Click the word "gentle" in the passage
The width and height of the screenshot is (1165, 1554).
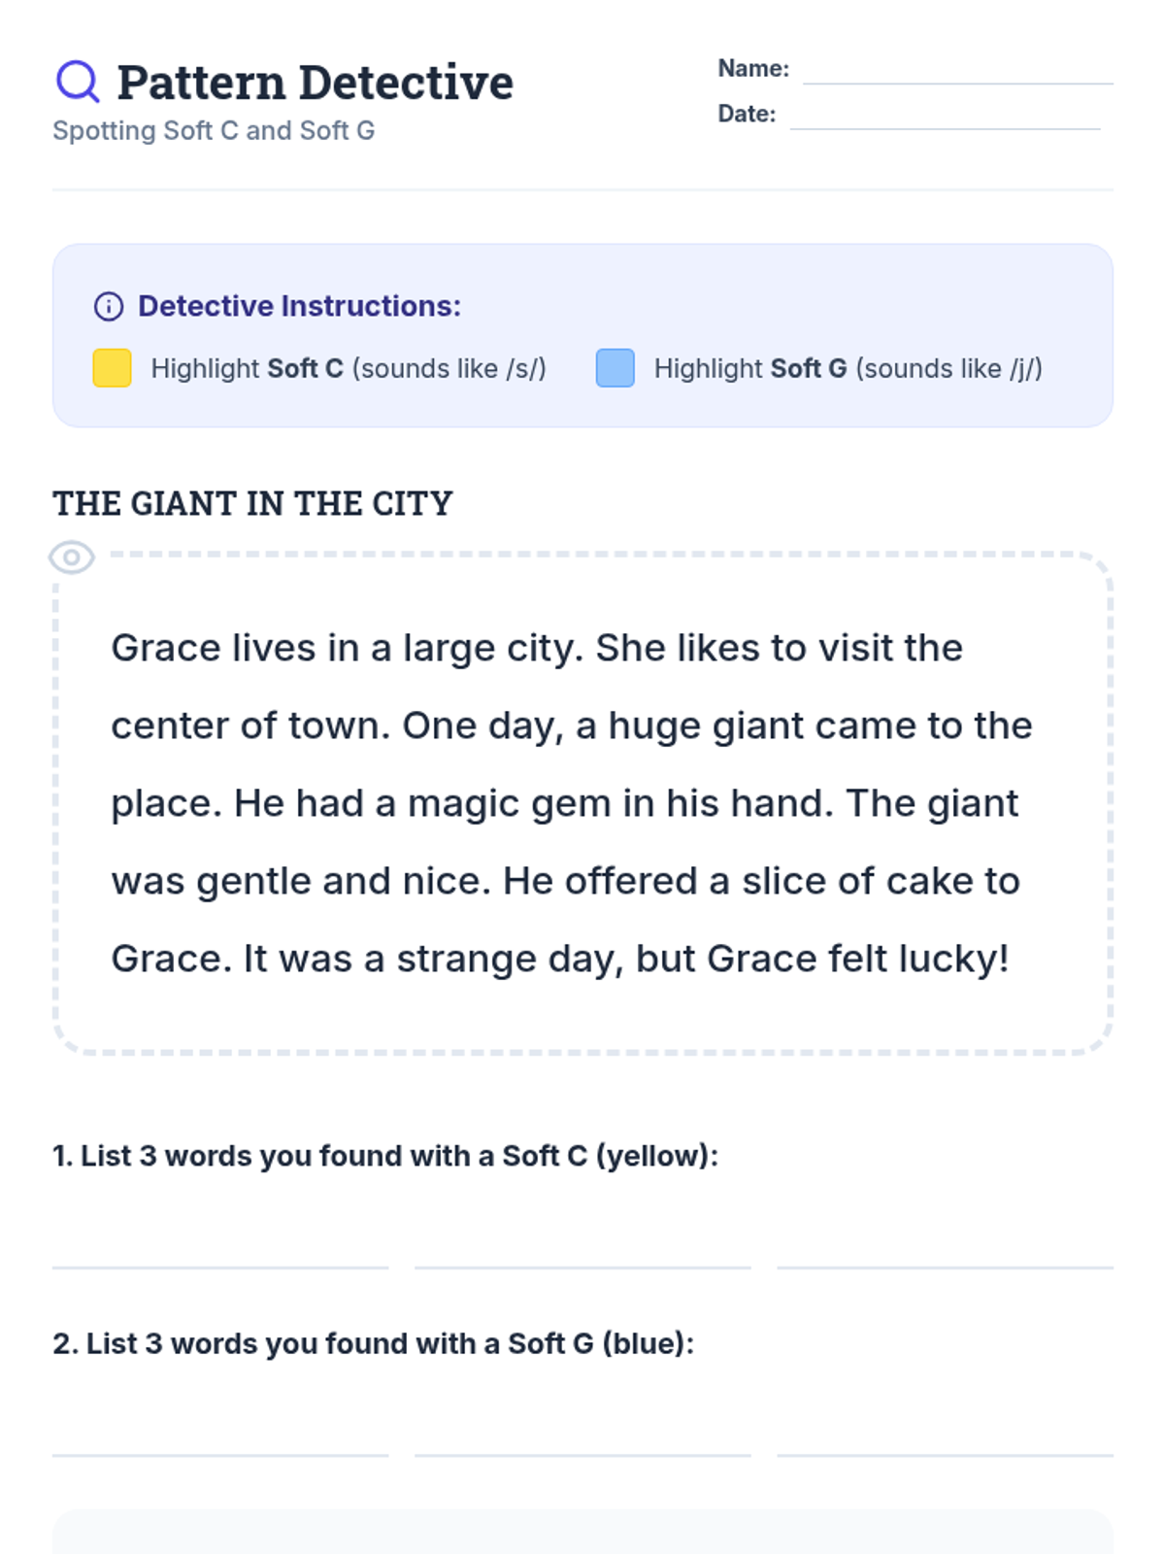coord(253,882)
